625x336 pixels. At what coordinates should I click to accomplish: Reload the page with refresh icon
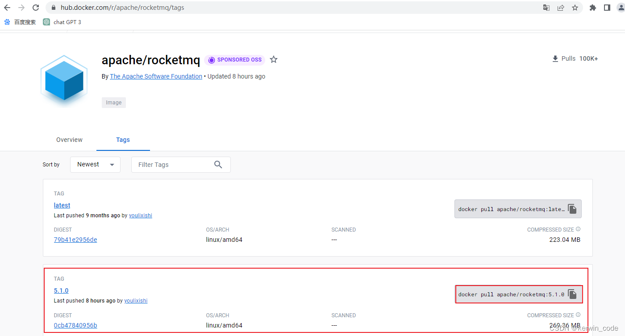(36, 8)
